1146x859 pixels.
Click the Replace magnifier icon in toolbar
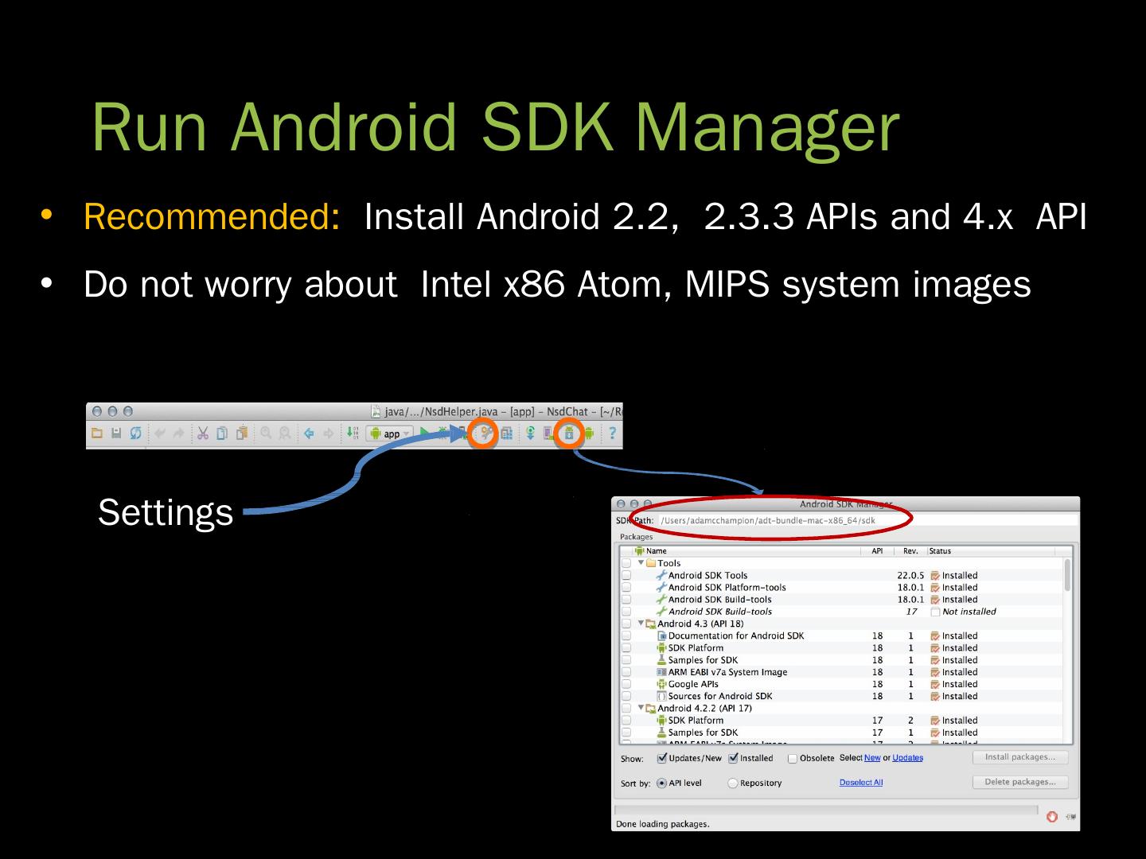click(x=284, y=433)
